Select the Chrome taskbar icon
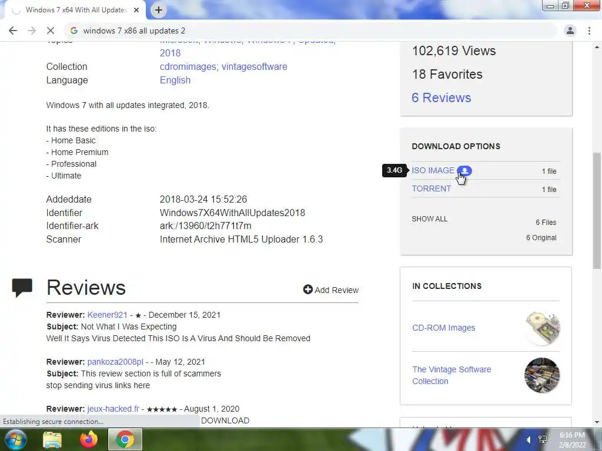Viewport: 602px width, 451px height. pos(125,439)
